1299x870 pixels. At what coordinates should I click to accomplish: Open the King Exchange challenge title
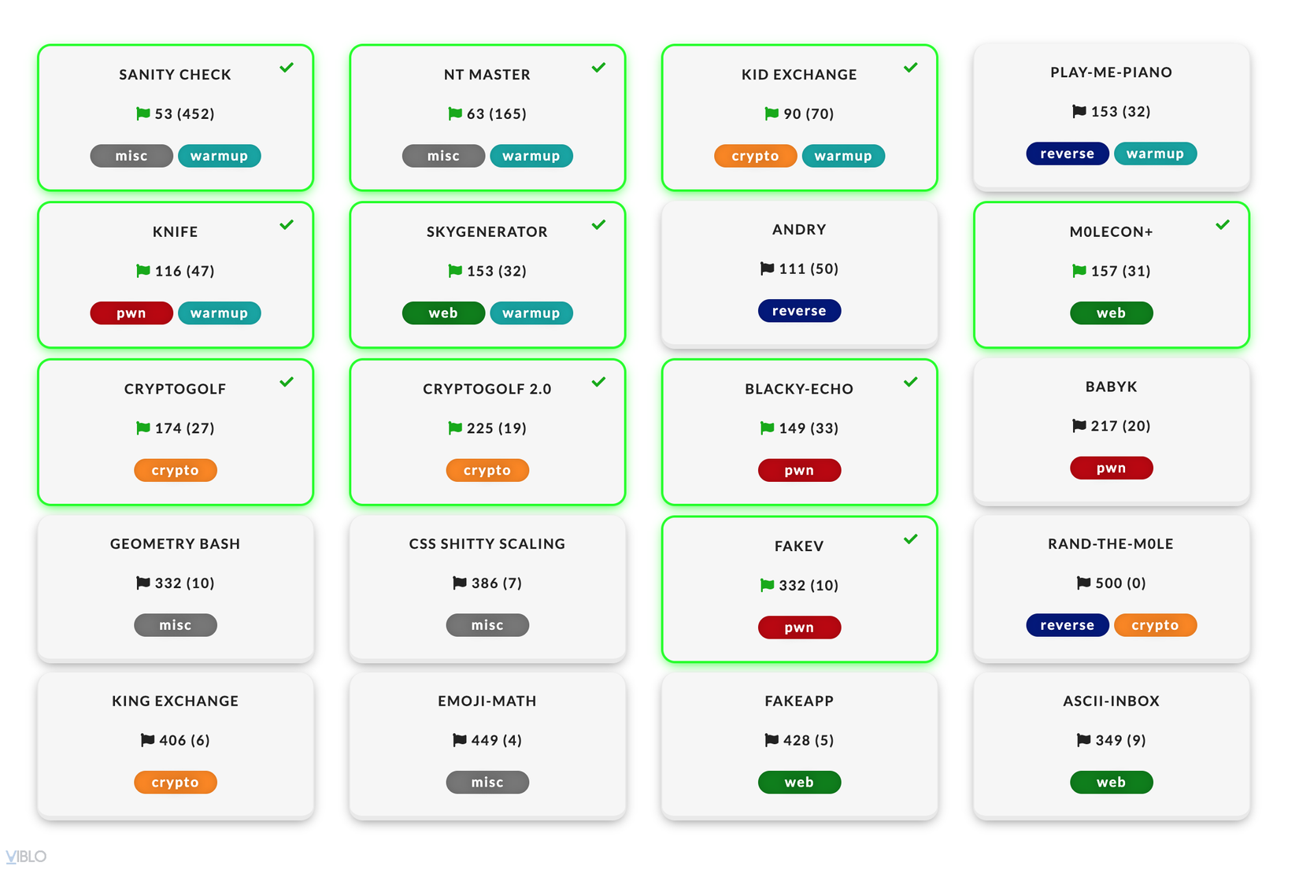point(175,701)
